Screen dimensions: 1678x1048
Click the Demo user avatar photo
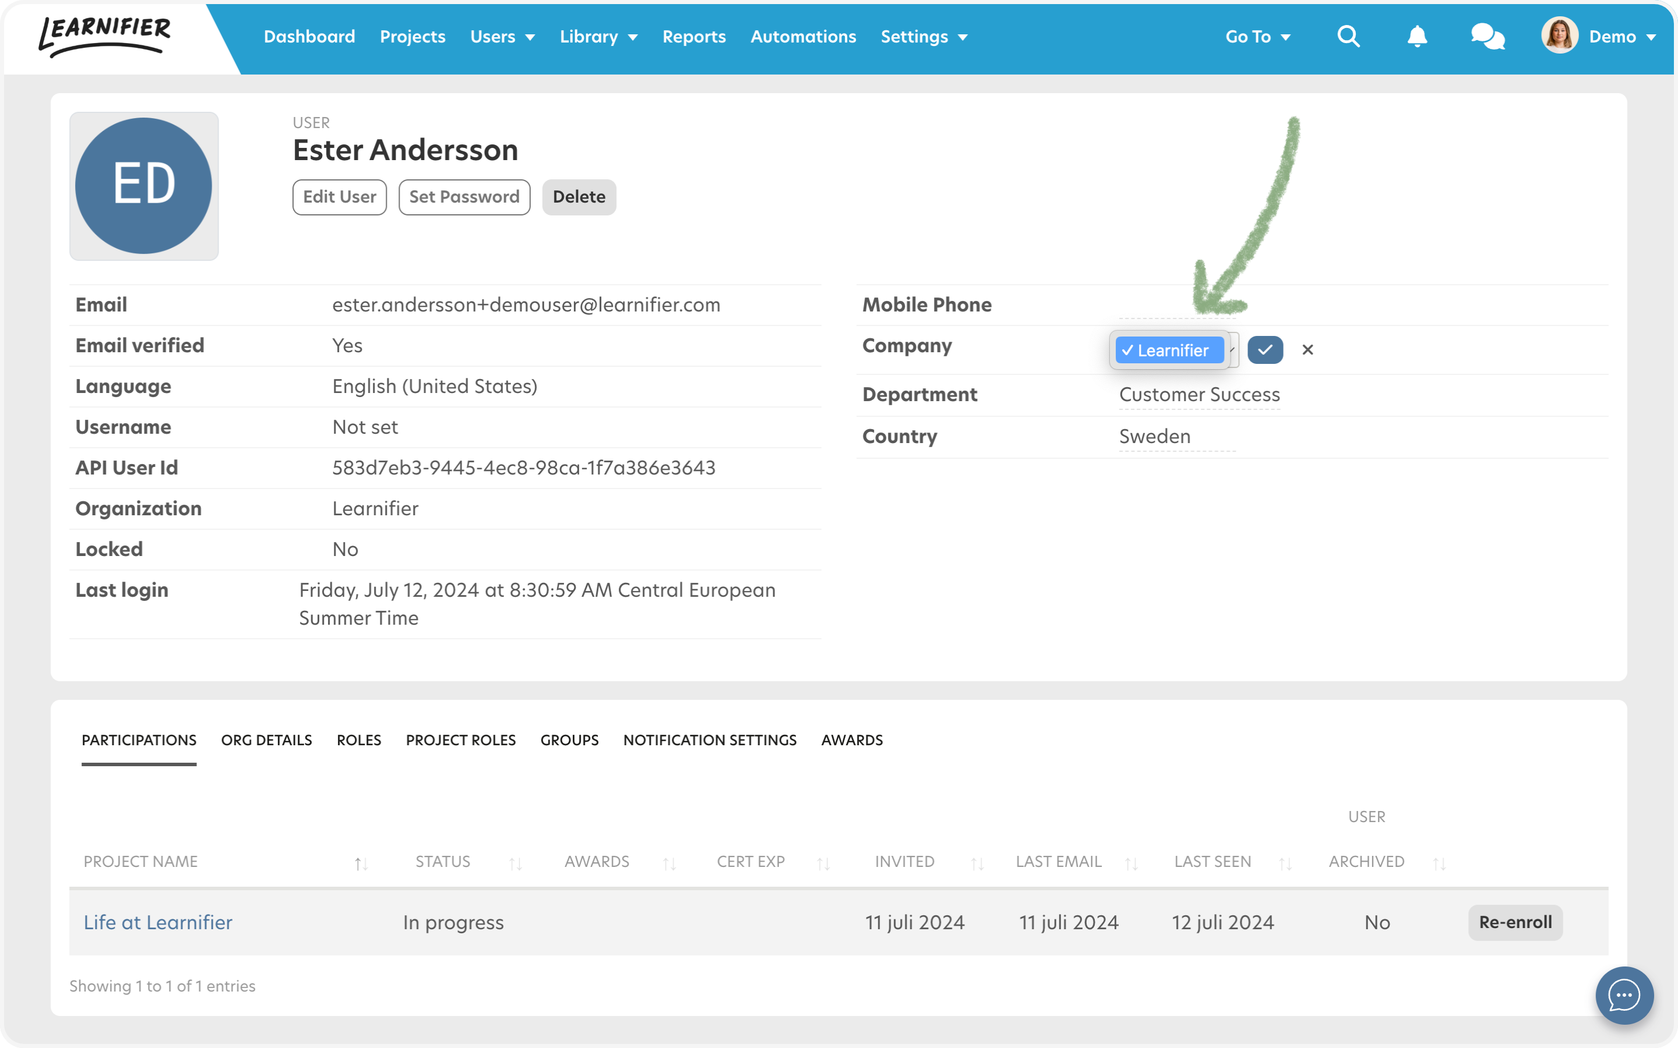(1559, 36)
